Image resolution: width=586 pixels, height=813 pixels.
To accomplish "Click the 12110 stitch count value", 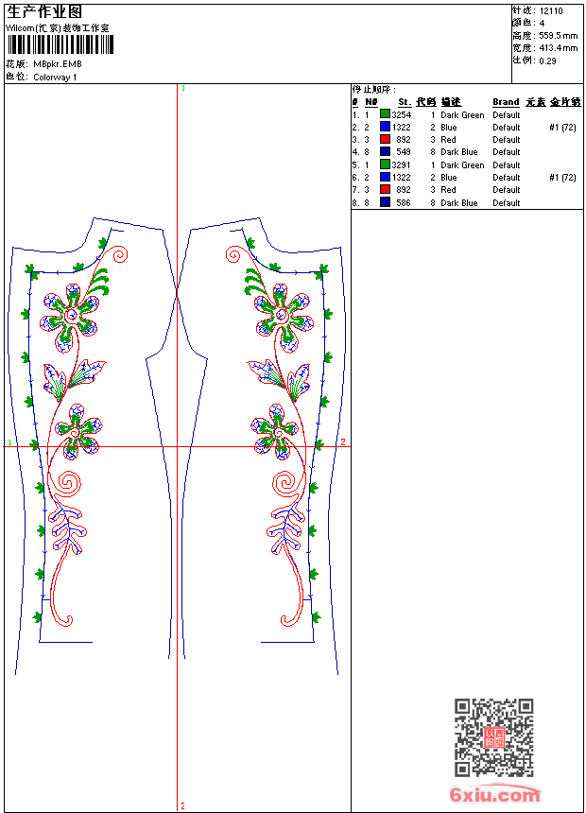I will (551, 11).
